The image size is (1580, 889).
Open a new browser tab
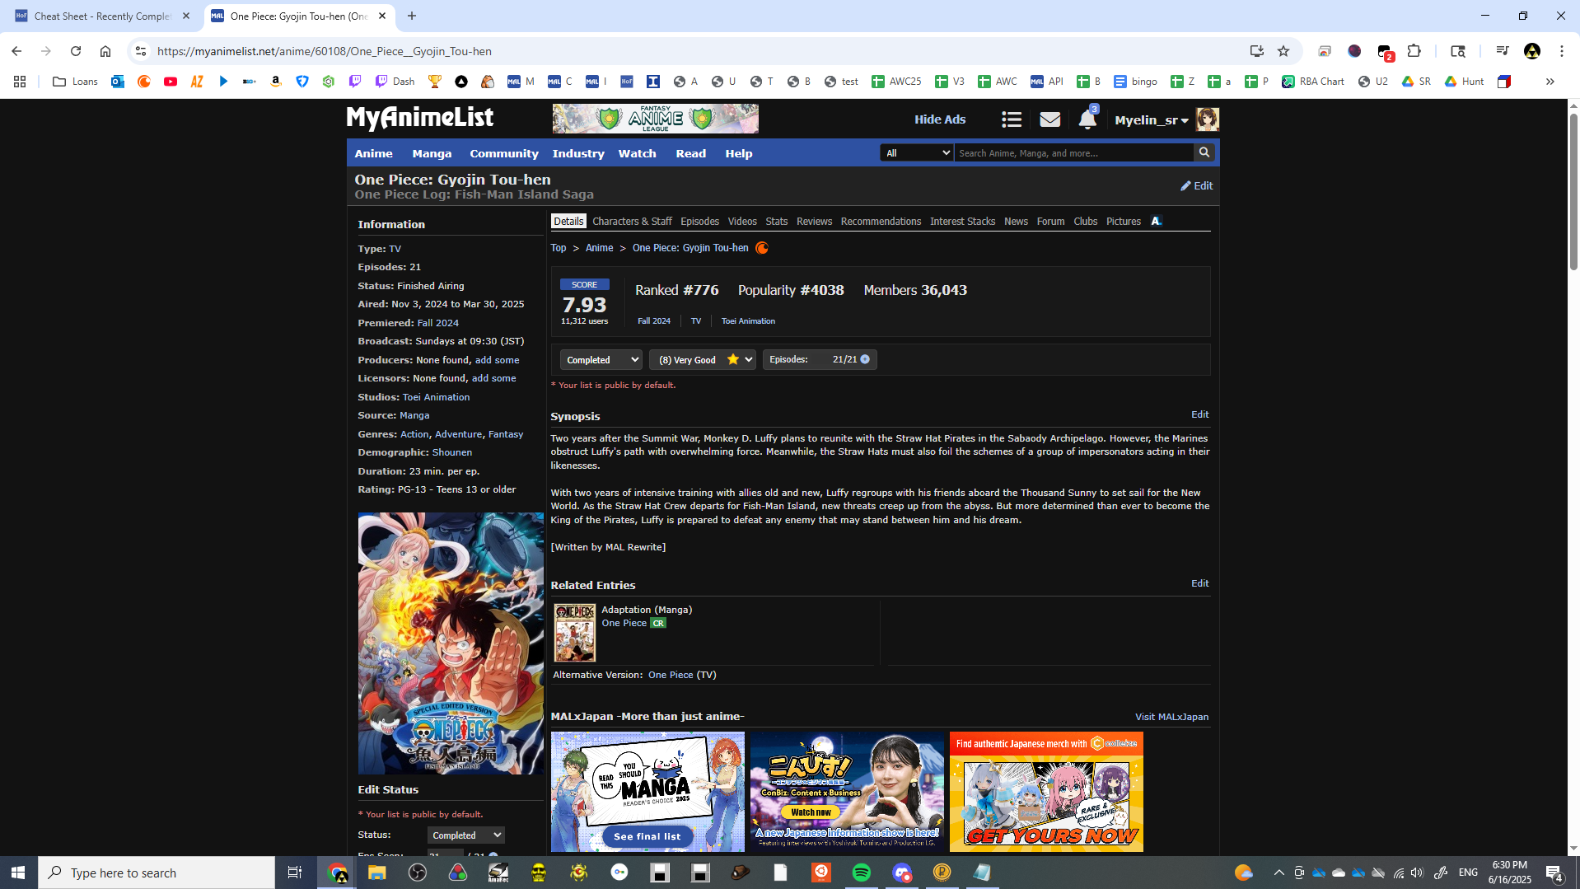[x=412, y=16]
